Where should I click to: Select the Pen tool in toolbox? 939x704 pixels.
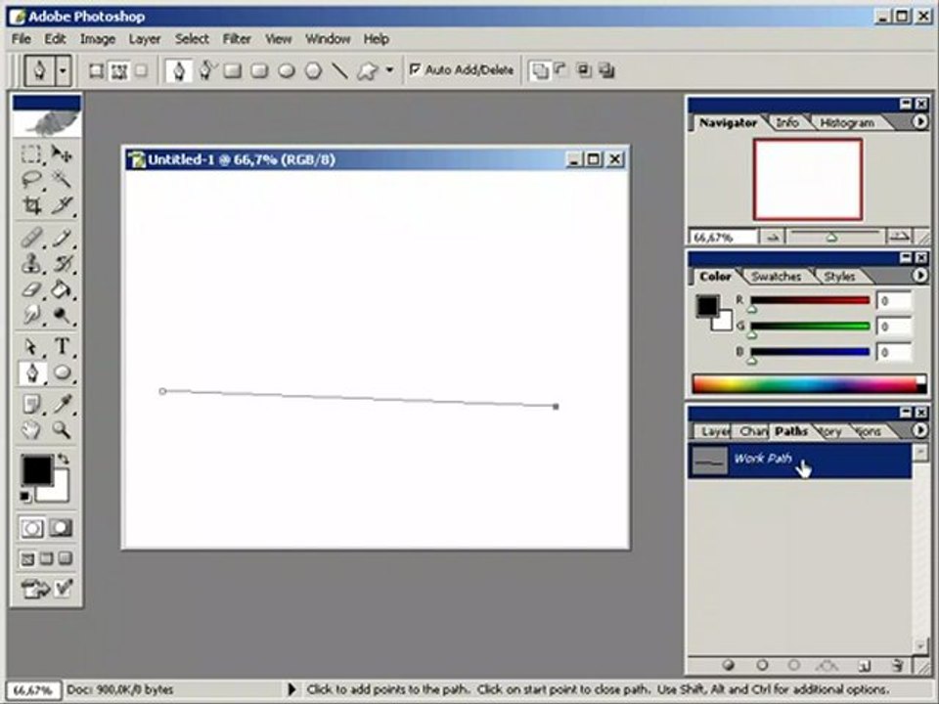click(31, 373)
